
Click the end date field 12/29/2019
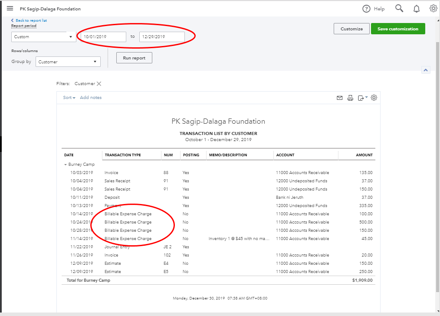[162, 37]
